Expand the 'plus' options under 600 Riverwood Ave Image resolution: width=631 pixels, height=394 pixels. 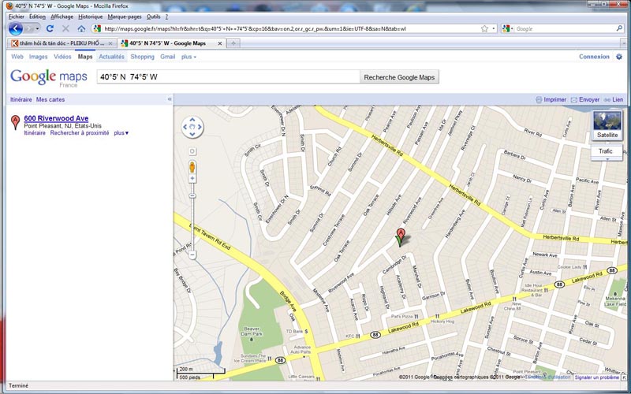[121, 132]
